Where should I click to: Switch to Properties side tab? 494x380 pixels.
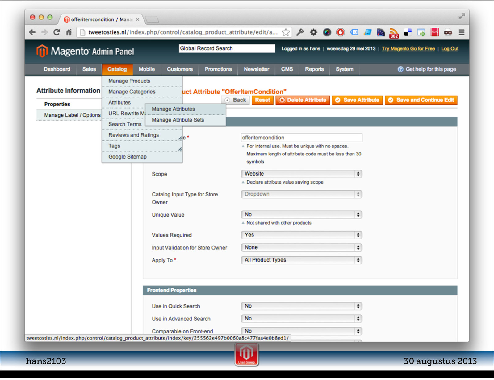(69, 104)
